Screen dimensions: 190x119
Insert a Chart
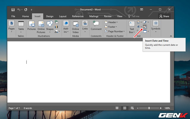click(56, 27)
